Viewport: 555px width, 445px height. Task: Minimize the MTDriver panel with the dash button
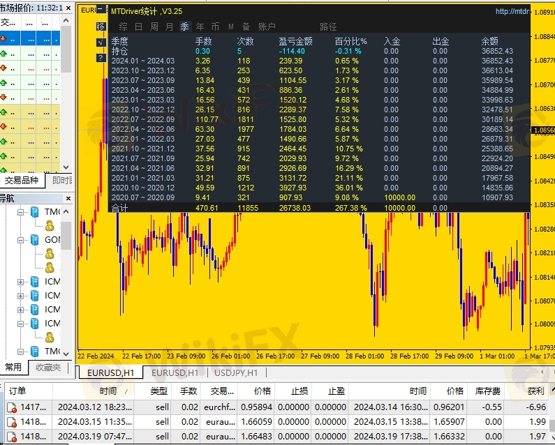tap(101, 10)
